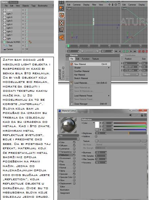The image size is (149, 200).
Task: Click the first red record keyframe button
Action: [x=139, y=51]
